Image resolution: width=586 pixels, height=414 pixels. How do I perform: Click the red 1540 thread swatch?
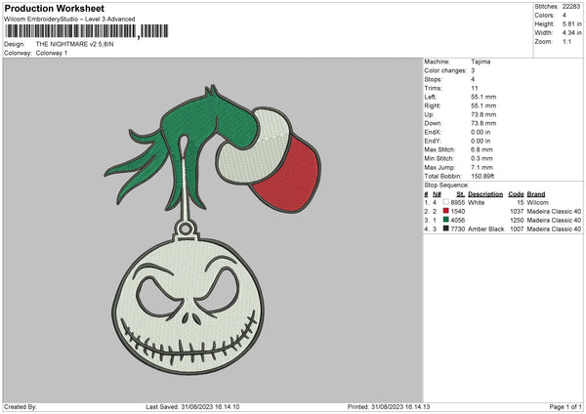pos(446,211)
